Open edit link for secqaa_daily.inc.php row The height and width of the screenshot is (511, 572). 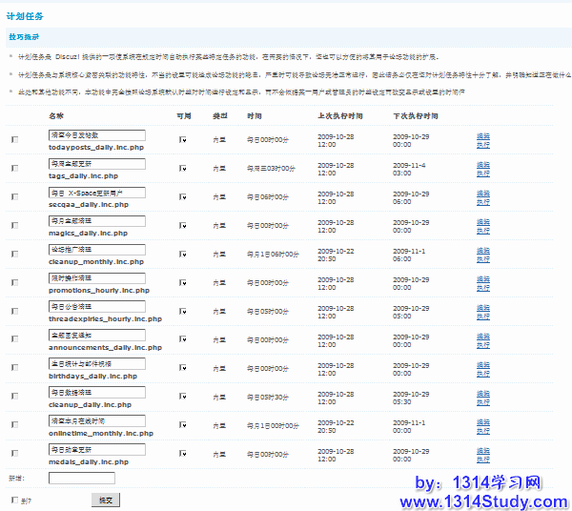pyautogui.click(x=482, y=193)
